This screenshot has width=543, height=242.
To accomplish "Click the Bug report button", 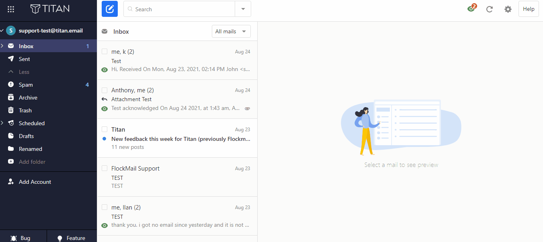I will click(x=23, y=237).
